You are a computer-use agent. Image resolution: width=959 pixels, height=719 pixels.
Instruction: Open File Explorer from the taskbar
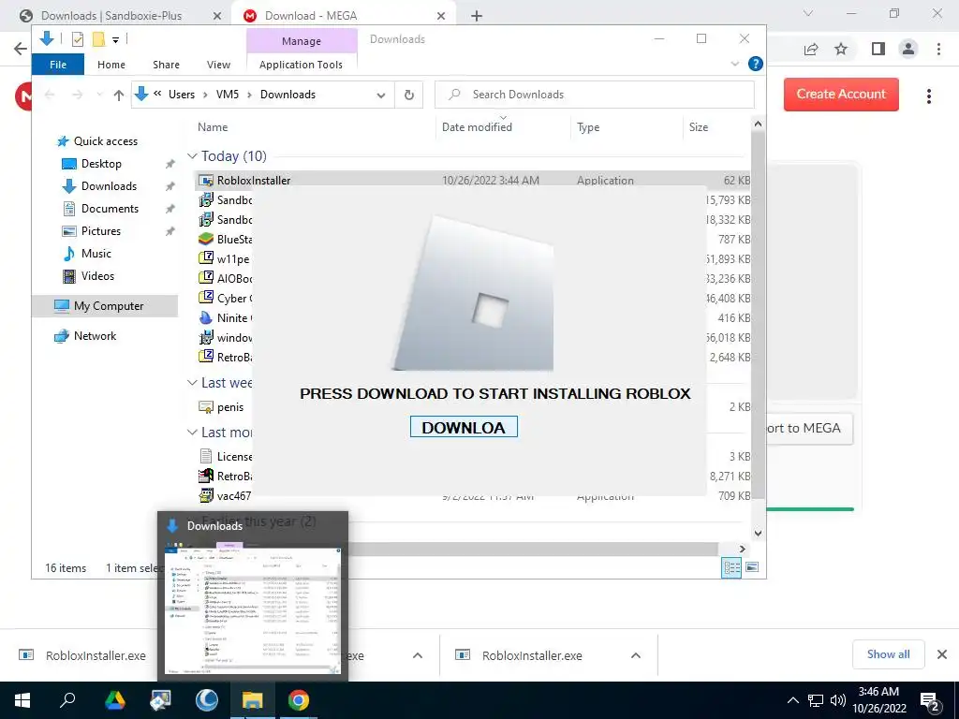click(253, 700)
